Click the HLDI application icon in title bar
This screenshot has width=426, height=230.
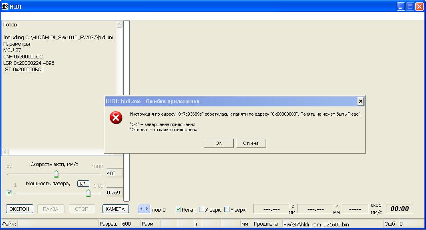point(5,6)
